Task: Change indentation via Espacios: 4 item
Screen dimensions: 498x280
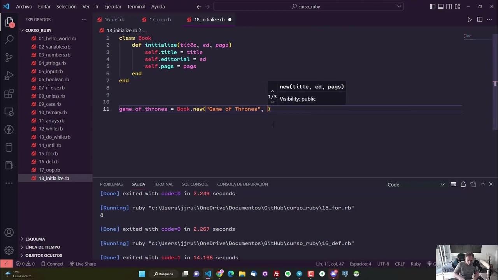Action: 361,264
